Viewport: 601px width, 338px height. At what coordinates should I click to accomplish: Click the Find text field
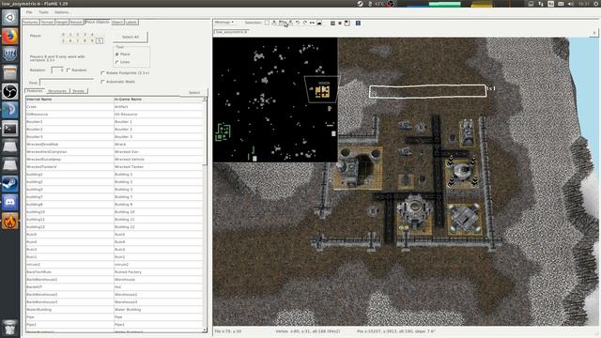click(x=67, y=83)
